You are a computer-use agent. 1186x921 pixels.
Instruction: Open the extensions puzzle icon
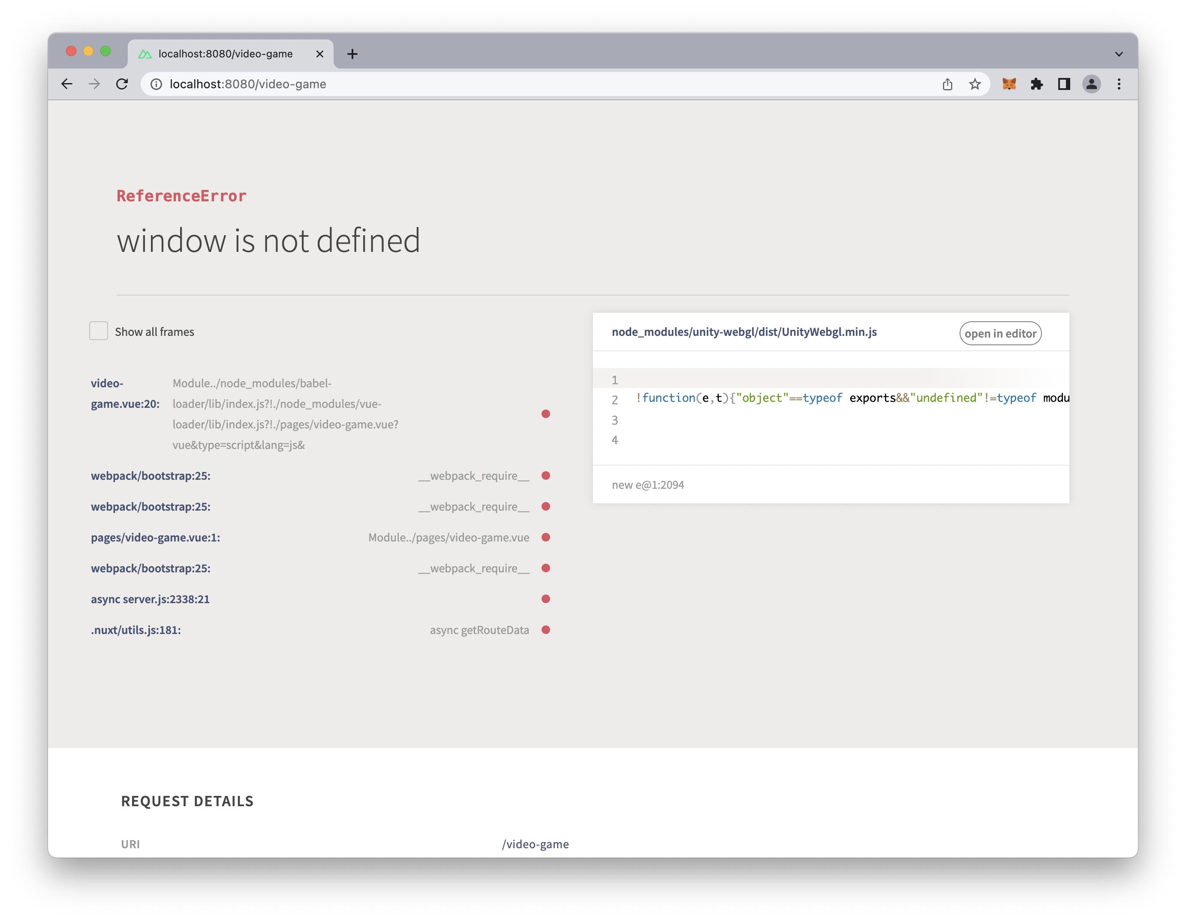coord(1037,84)
